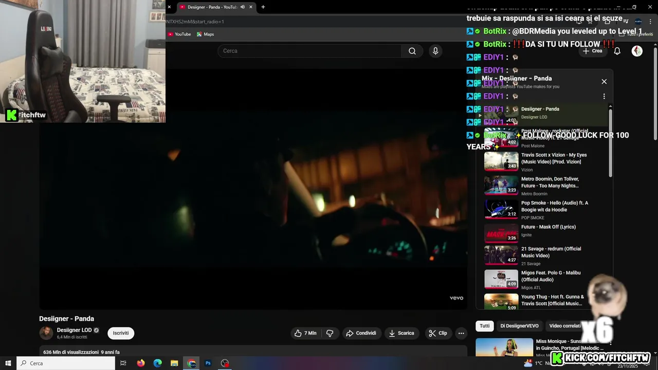The image size is (658, 370).
Task: Switch to OBS Studio in the taskbar
Action: (x=225, y=363)
